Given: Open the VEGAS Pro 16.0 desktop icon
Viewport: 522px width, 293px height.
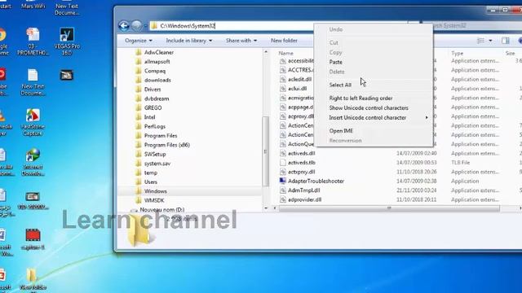Looking at the screenshot, I should [x=67, y=42].
